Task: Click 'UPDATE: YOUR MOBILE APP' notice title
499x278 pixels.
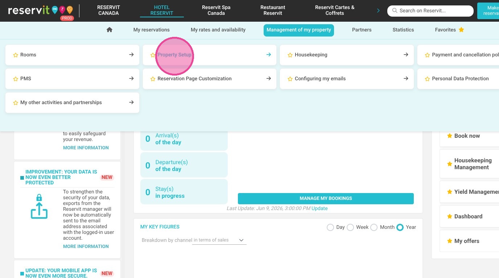Action: (61, 273)
